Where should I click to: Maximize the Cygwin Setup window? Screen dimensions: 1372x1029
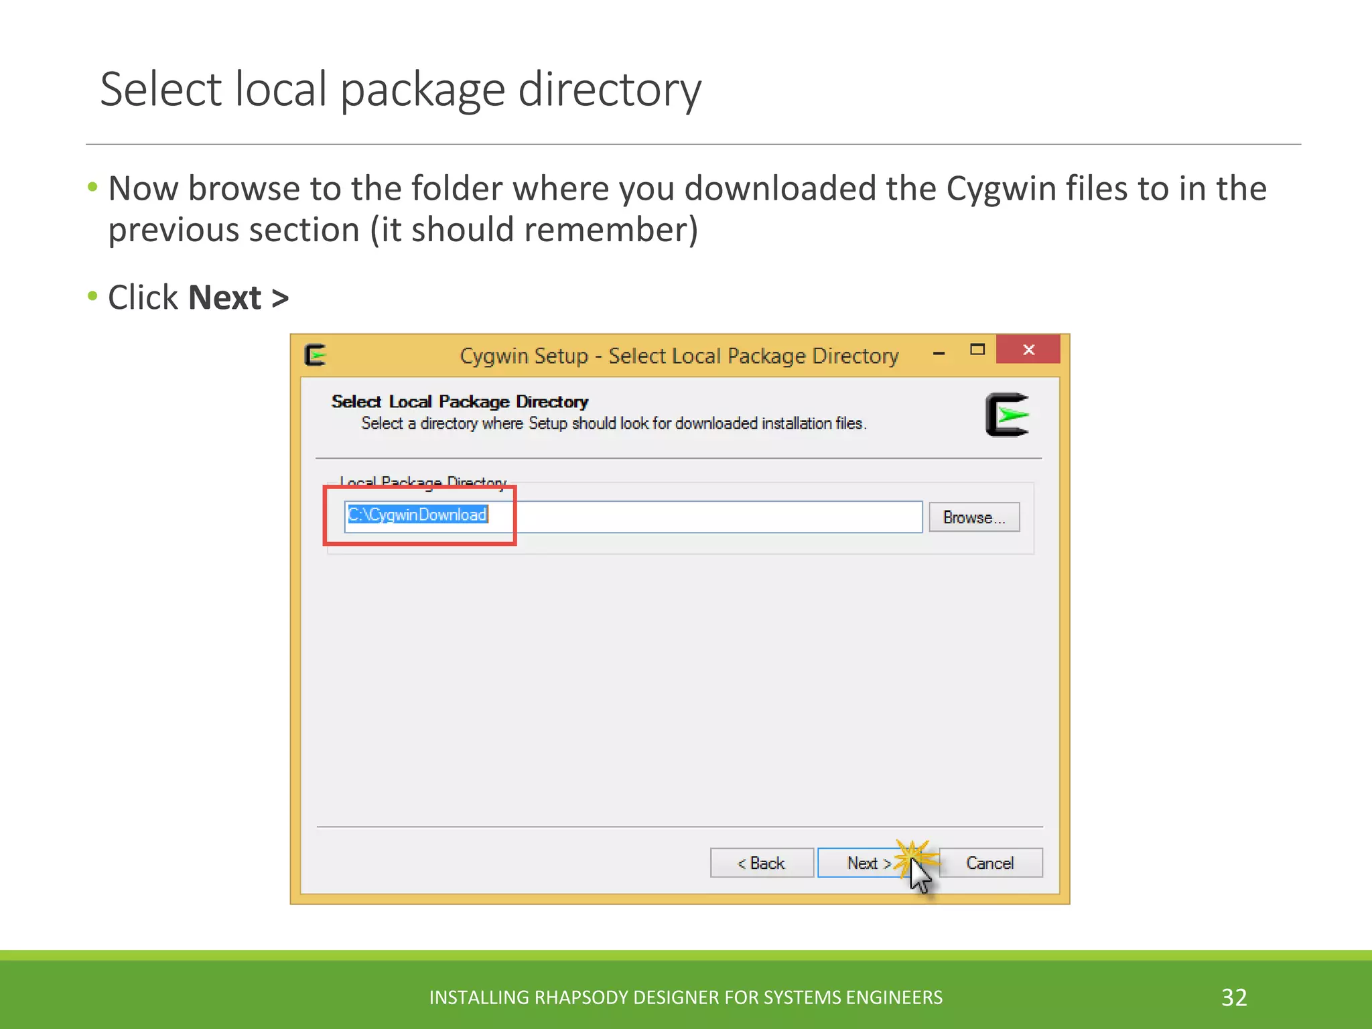click(x=977, y=350)
